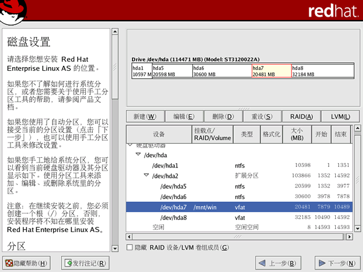Sort by the Mount point/RAID/Volume column header
The width and height of the screenshot is (363, 272).
pos(212,134)
